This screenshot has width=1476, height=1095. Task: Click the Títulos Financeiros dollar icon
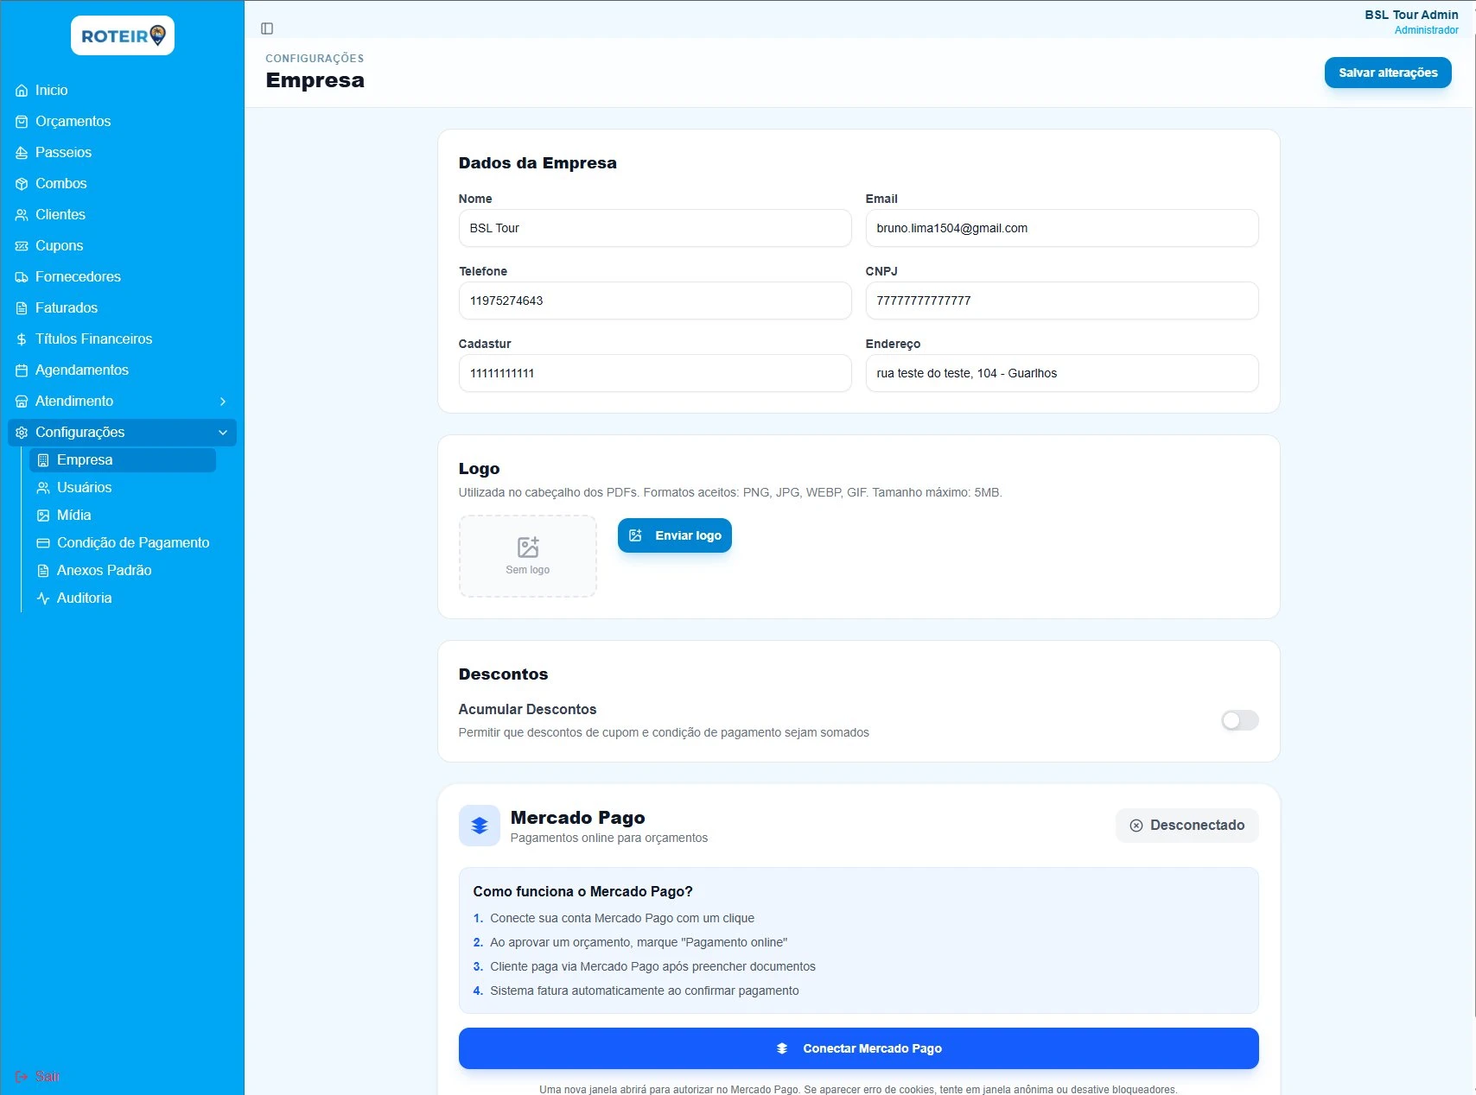tap(22, 339)
